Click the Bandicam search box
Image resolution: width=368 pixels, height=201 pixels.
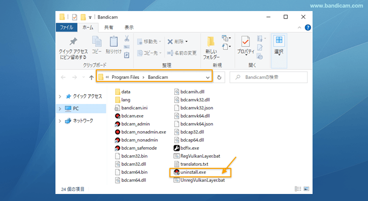[269, 77]
